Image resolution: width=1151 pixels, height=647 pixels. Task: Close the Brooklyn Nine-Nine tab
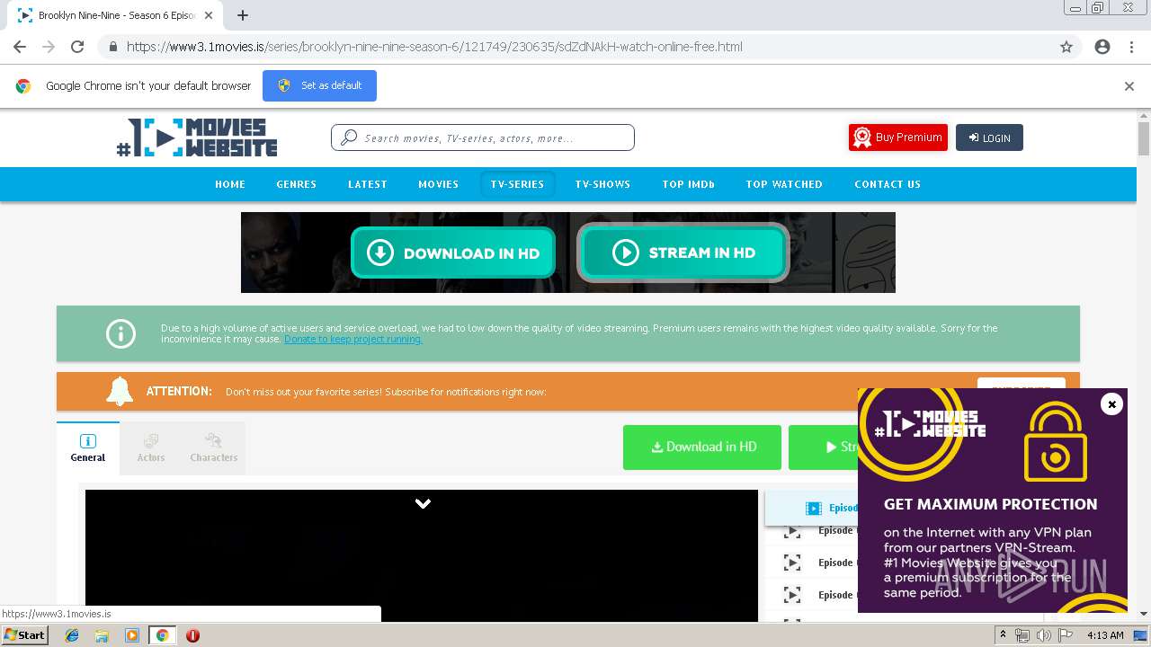point(209,15)
